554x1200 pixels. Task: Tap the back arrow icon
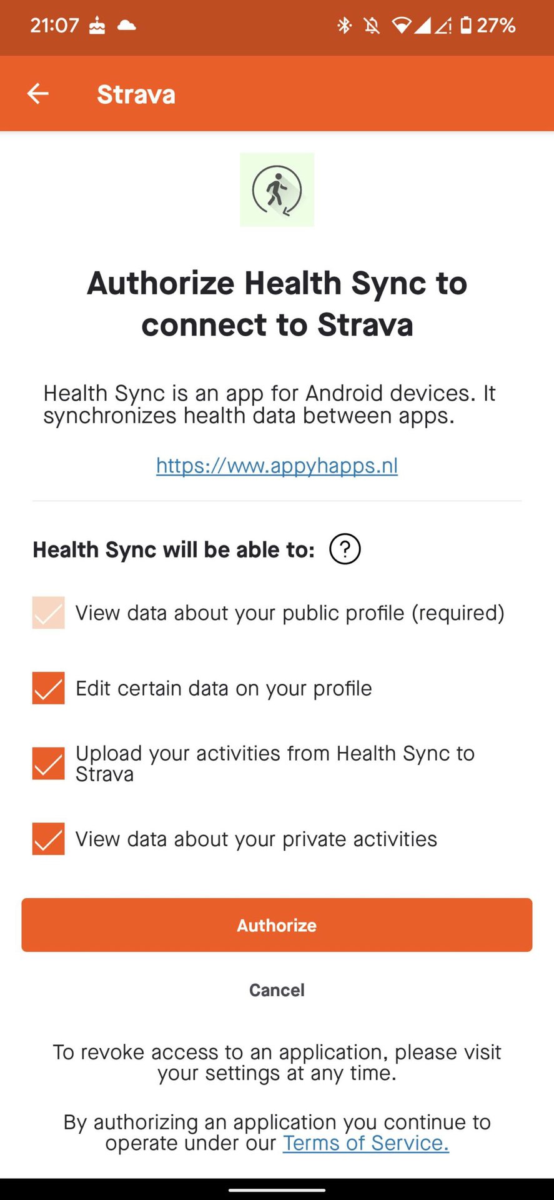[38, 94]
